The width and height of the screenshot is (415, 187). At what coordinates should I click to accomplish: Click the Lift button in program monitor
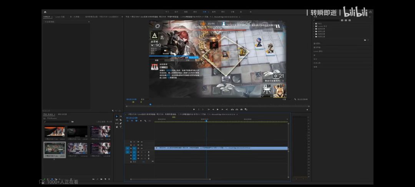(232, 109)
